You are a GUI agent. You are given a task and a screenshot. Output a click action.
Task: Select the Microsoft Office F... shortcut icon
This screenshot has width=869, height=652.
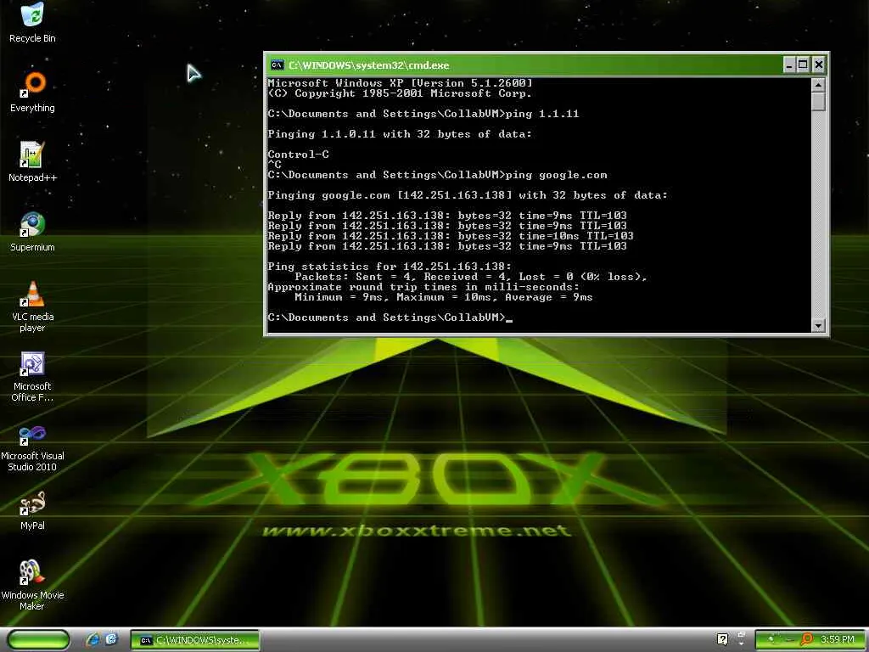32,376
